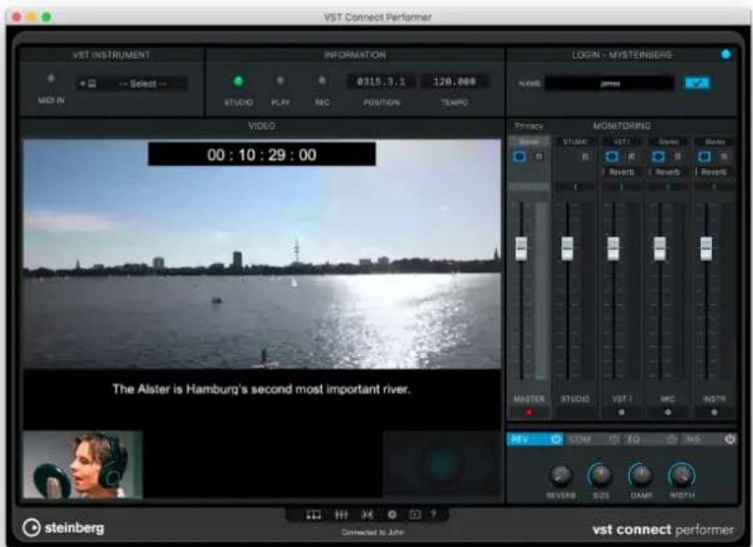This screenshot has height=547, width=753.
Task: Mute the VST I channel
Action: click(x=631, y=157)
